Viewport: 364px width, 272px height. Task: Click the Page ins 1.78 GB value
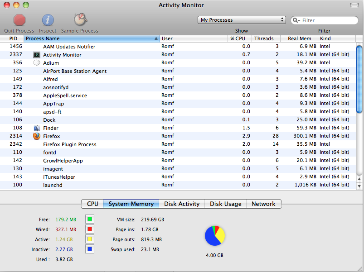[x=150, y=229]
